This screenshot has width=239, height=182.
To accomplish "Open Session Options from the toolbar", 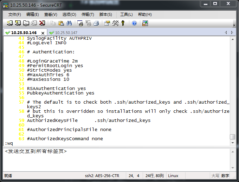I will tap(107, 23).
